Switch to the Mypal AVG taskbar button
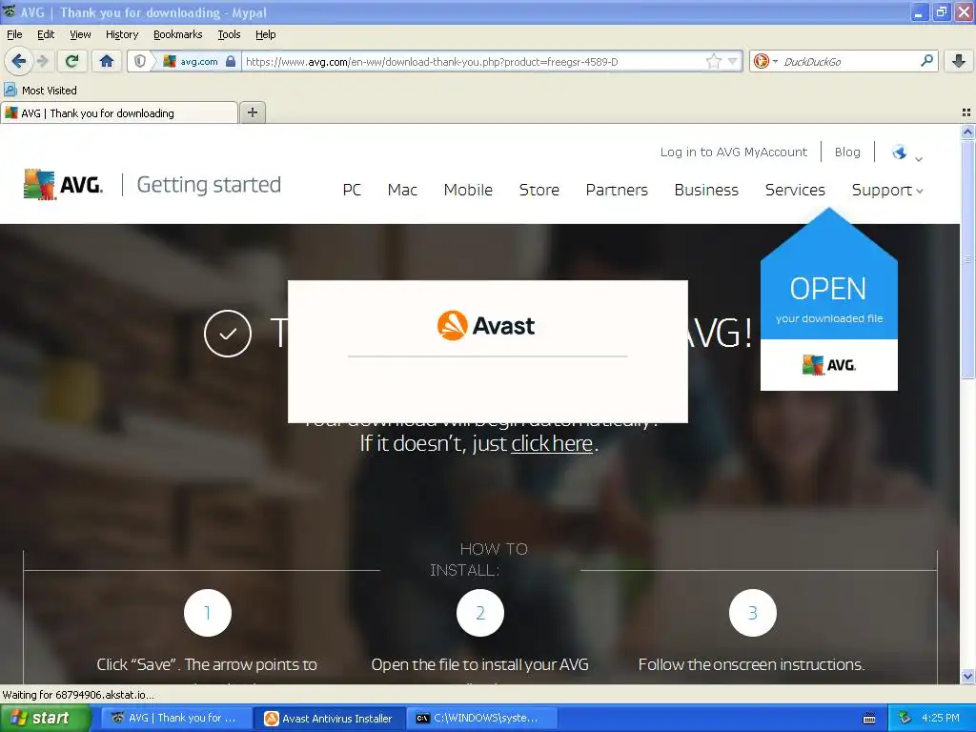 tap(176, 718)
